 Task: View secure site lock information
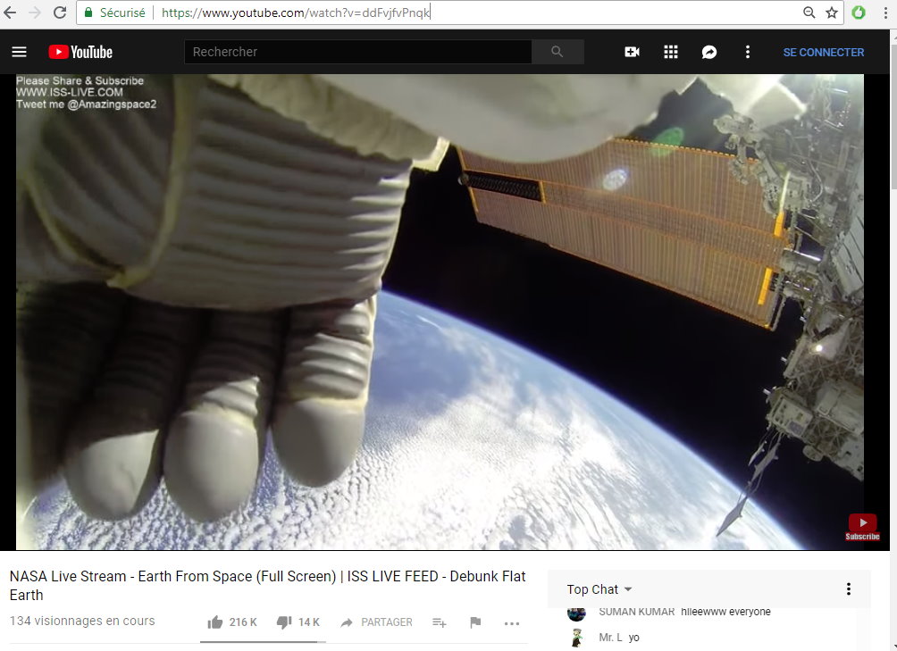pyautogui.click(x=88, y=12)
